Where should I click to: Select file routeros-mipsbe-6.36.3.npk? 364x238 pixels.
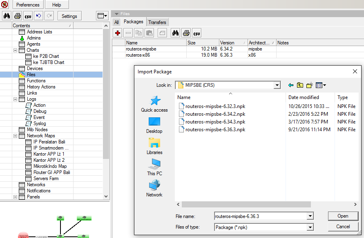pos(215,130)
